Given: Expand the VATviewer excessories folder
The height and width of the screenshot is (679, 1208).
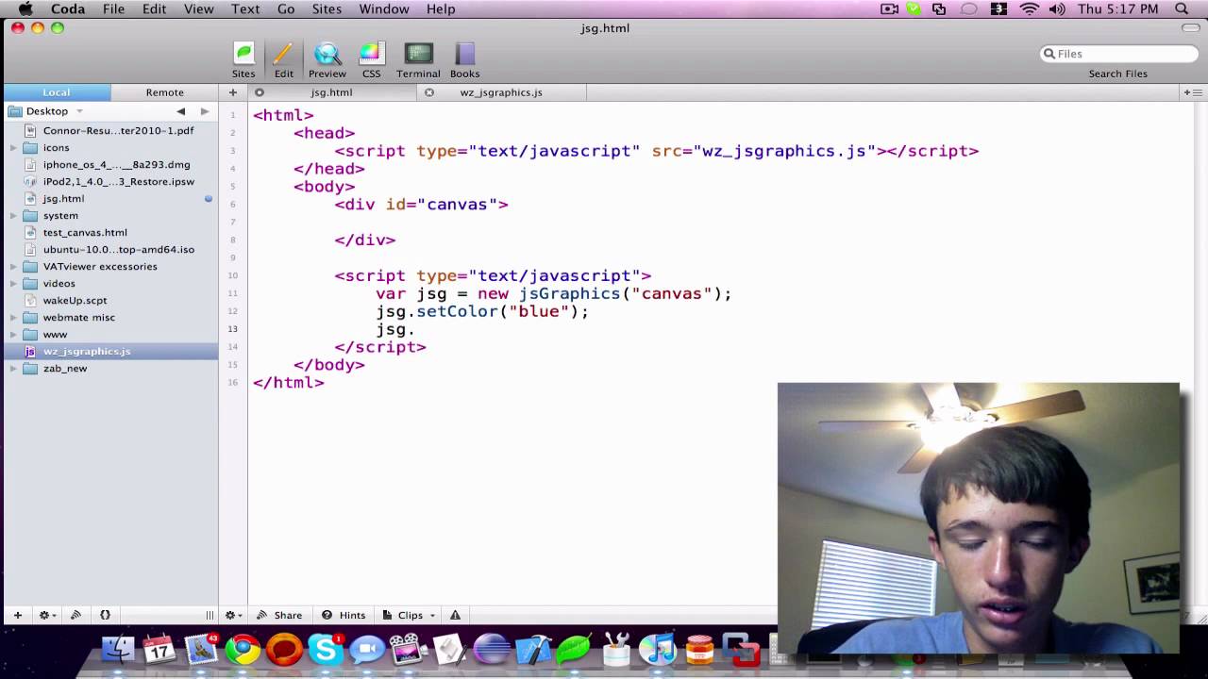Looking at the screenshot, I should (x=14, y=267).
